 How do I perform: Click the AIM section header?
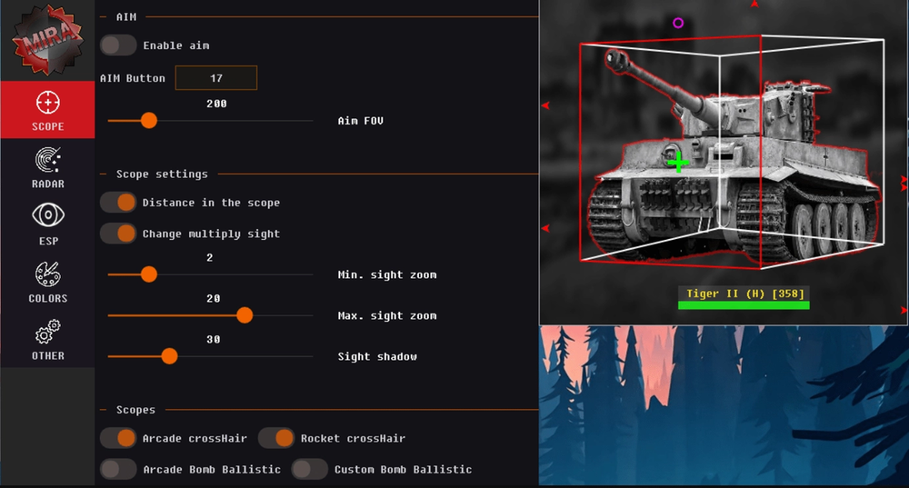[x=126, y=16]
